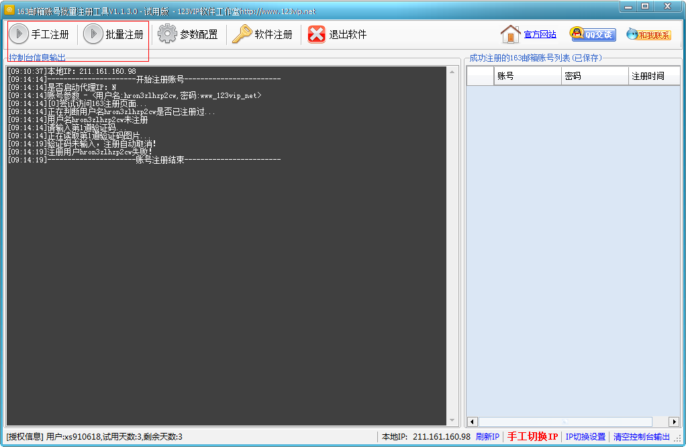Click the house icon for official website
686x447 pixels.
(510, 34)
